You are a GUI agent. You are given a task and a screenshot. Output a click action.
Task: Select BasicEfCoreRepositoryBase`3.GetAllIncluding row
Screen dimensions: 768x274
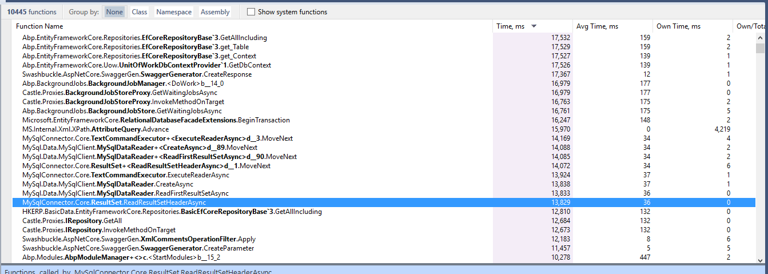click(384, 212)
